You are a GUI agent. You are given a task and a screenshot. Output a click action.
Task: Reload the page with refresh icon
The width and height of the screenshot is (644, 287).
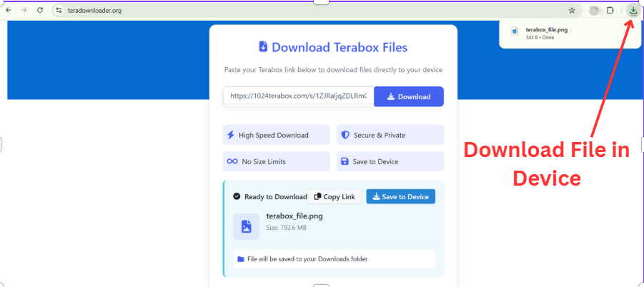coord(40,11)
